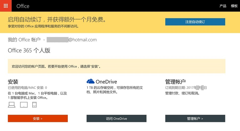Click the tablet device icon under 安装
Viewport: 240px width, 131px height.
(x=24, y=105)
